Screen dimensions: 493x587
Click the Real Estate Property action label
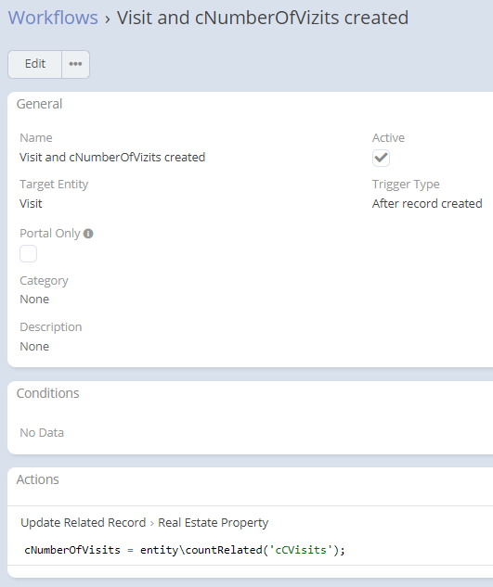[213, 523]
